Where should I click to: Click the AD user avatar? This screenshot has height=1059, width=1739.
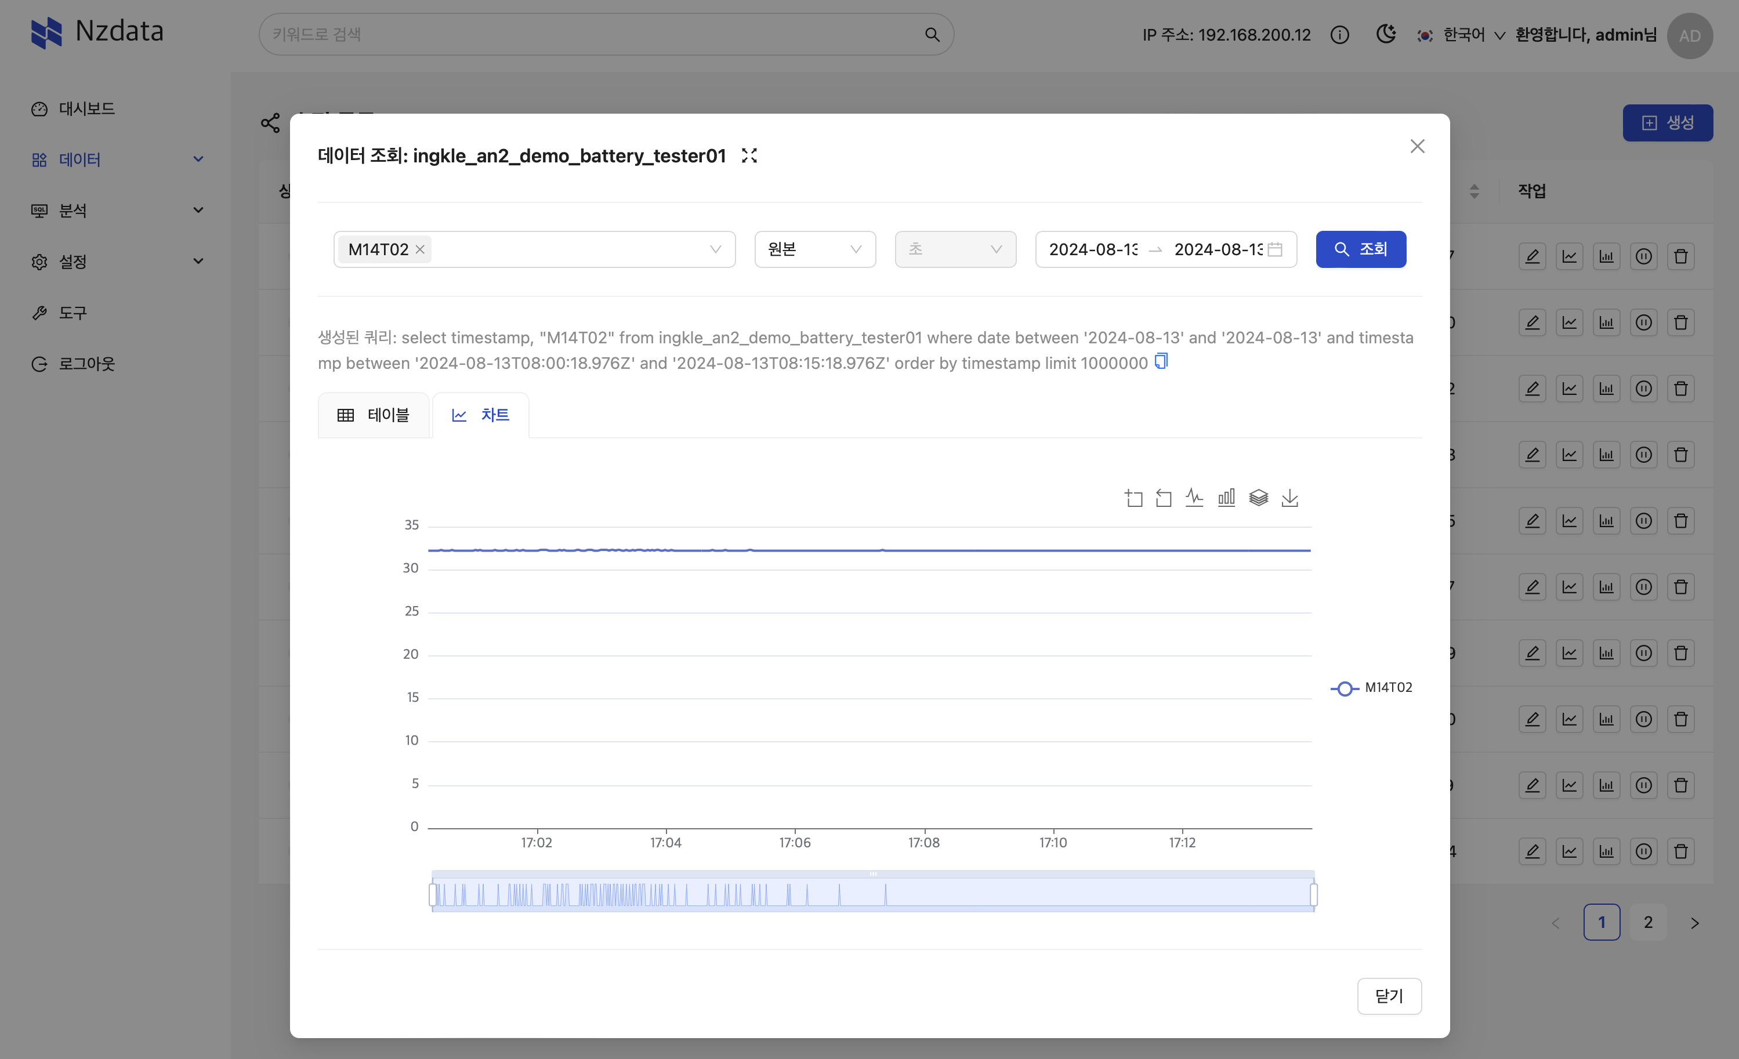click(1690, 35)
